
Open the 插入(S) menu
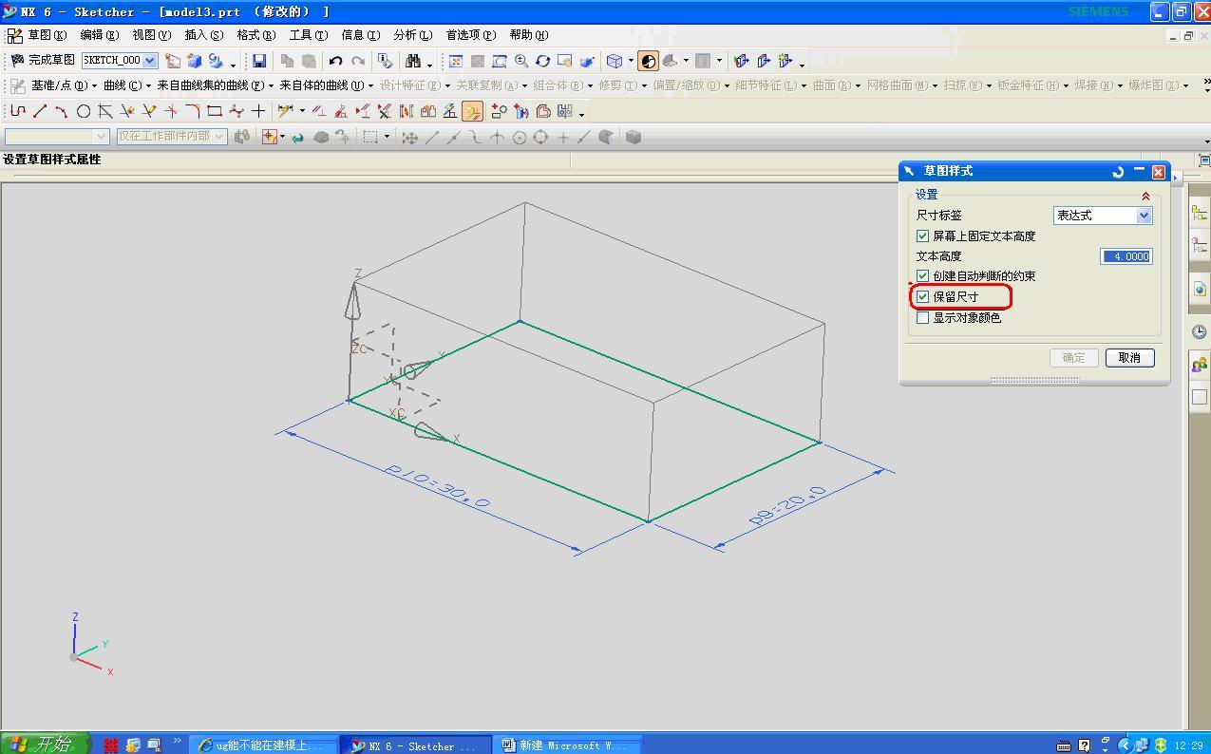click(x=204, y=35)
